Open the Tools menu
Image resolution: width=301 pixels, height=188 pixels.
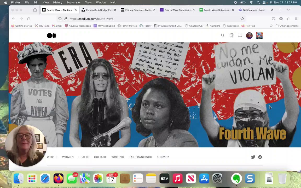(x=88, y=3)
